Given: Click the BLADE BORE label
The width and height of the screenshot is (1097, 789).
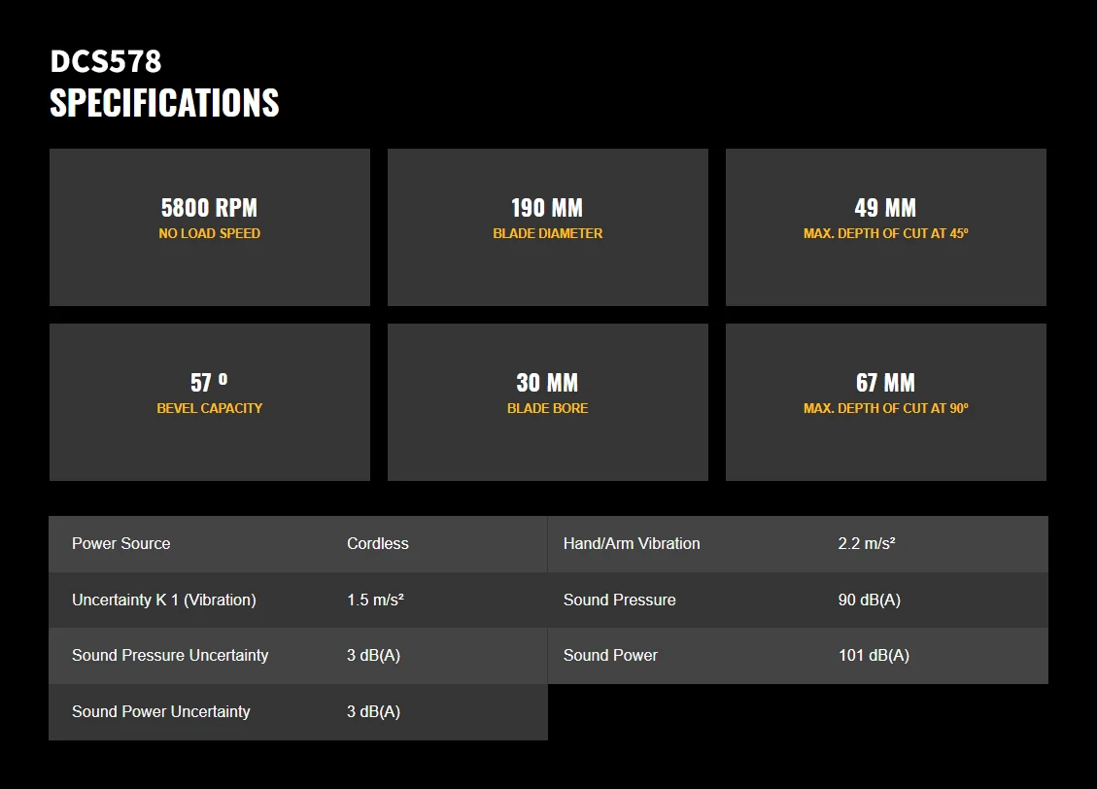Looking at the screenshot, I should pos(548,408).
